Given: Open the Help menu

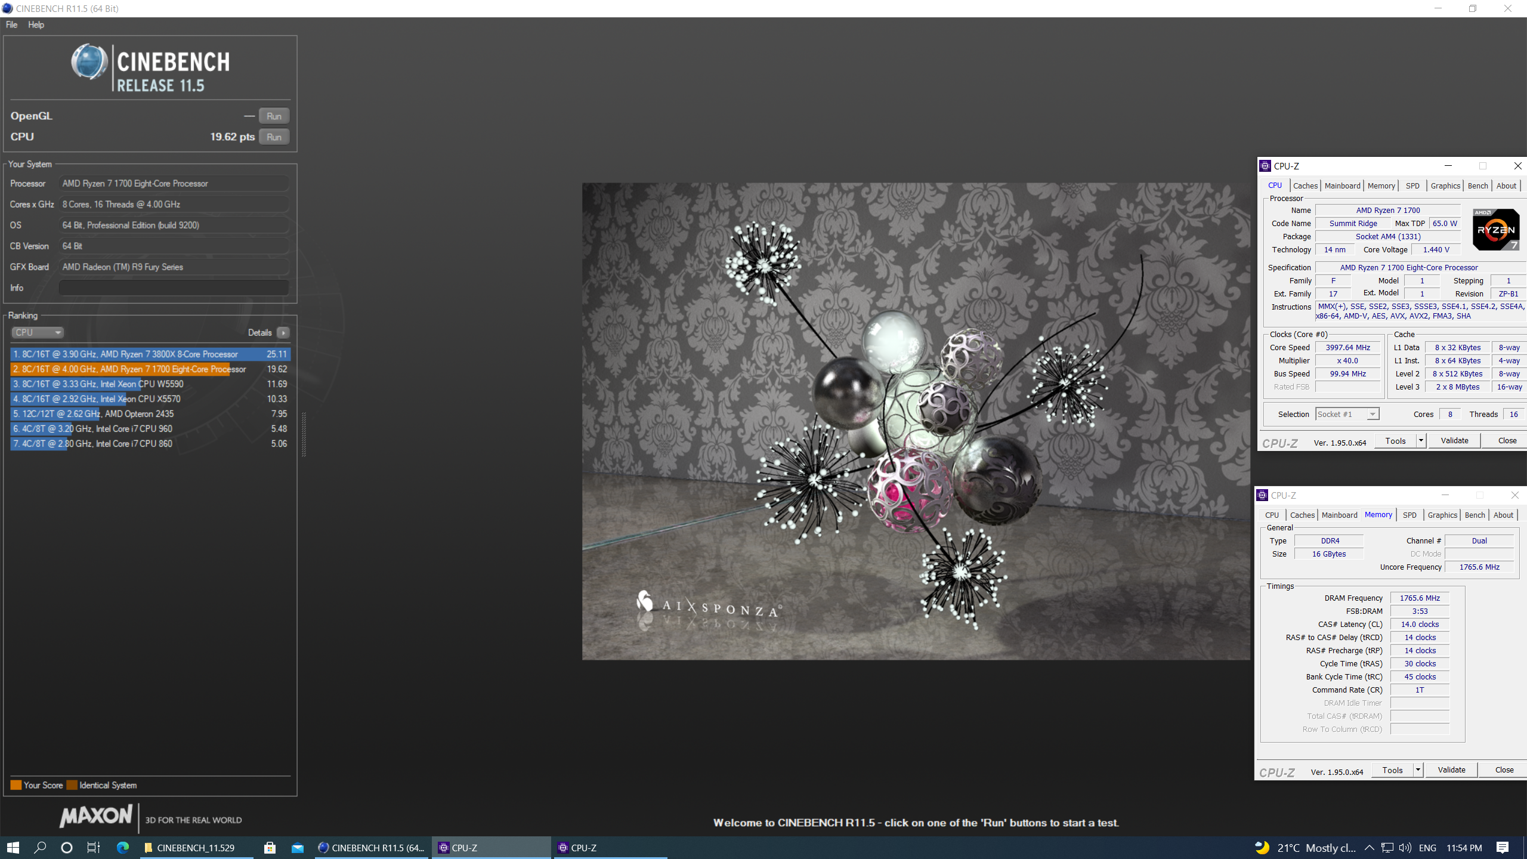Looking at the screenshot, I should (x=36, y=24).
